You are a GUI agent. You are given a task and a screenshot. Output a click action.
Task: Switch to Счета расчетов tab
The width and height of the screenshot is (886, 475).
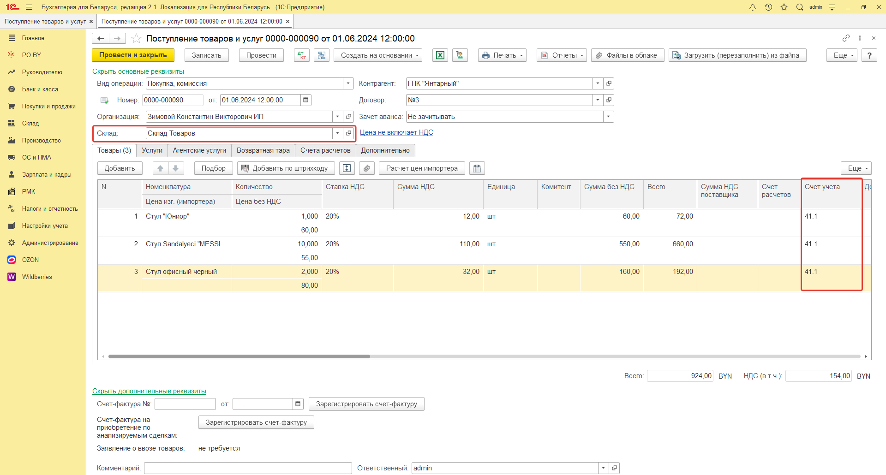click(x=325, y=150)
